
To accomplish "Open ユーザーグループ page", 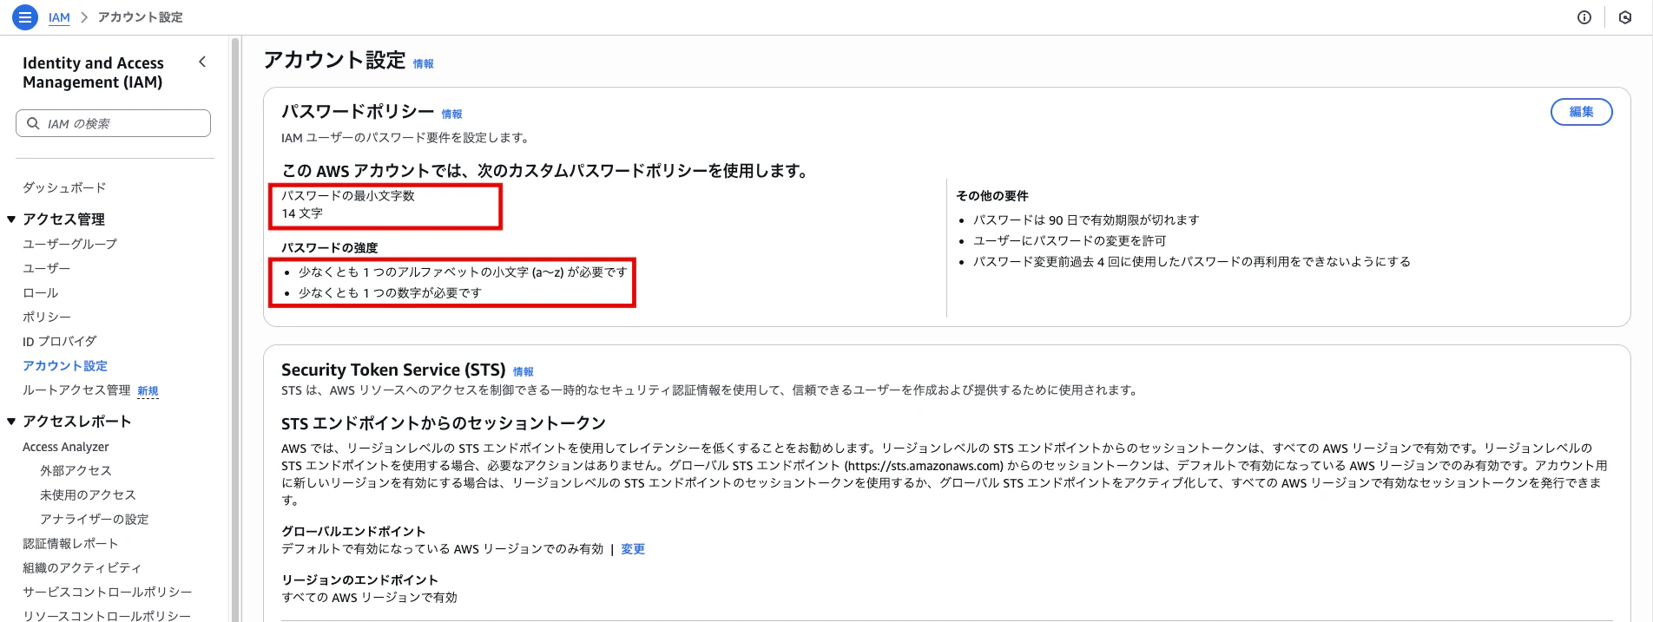I will pyautogui.click(x=69, y=244).
